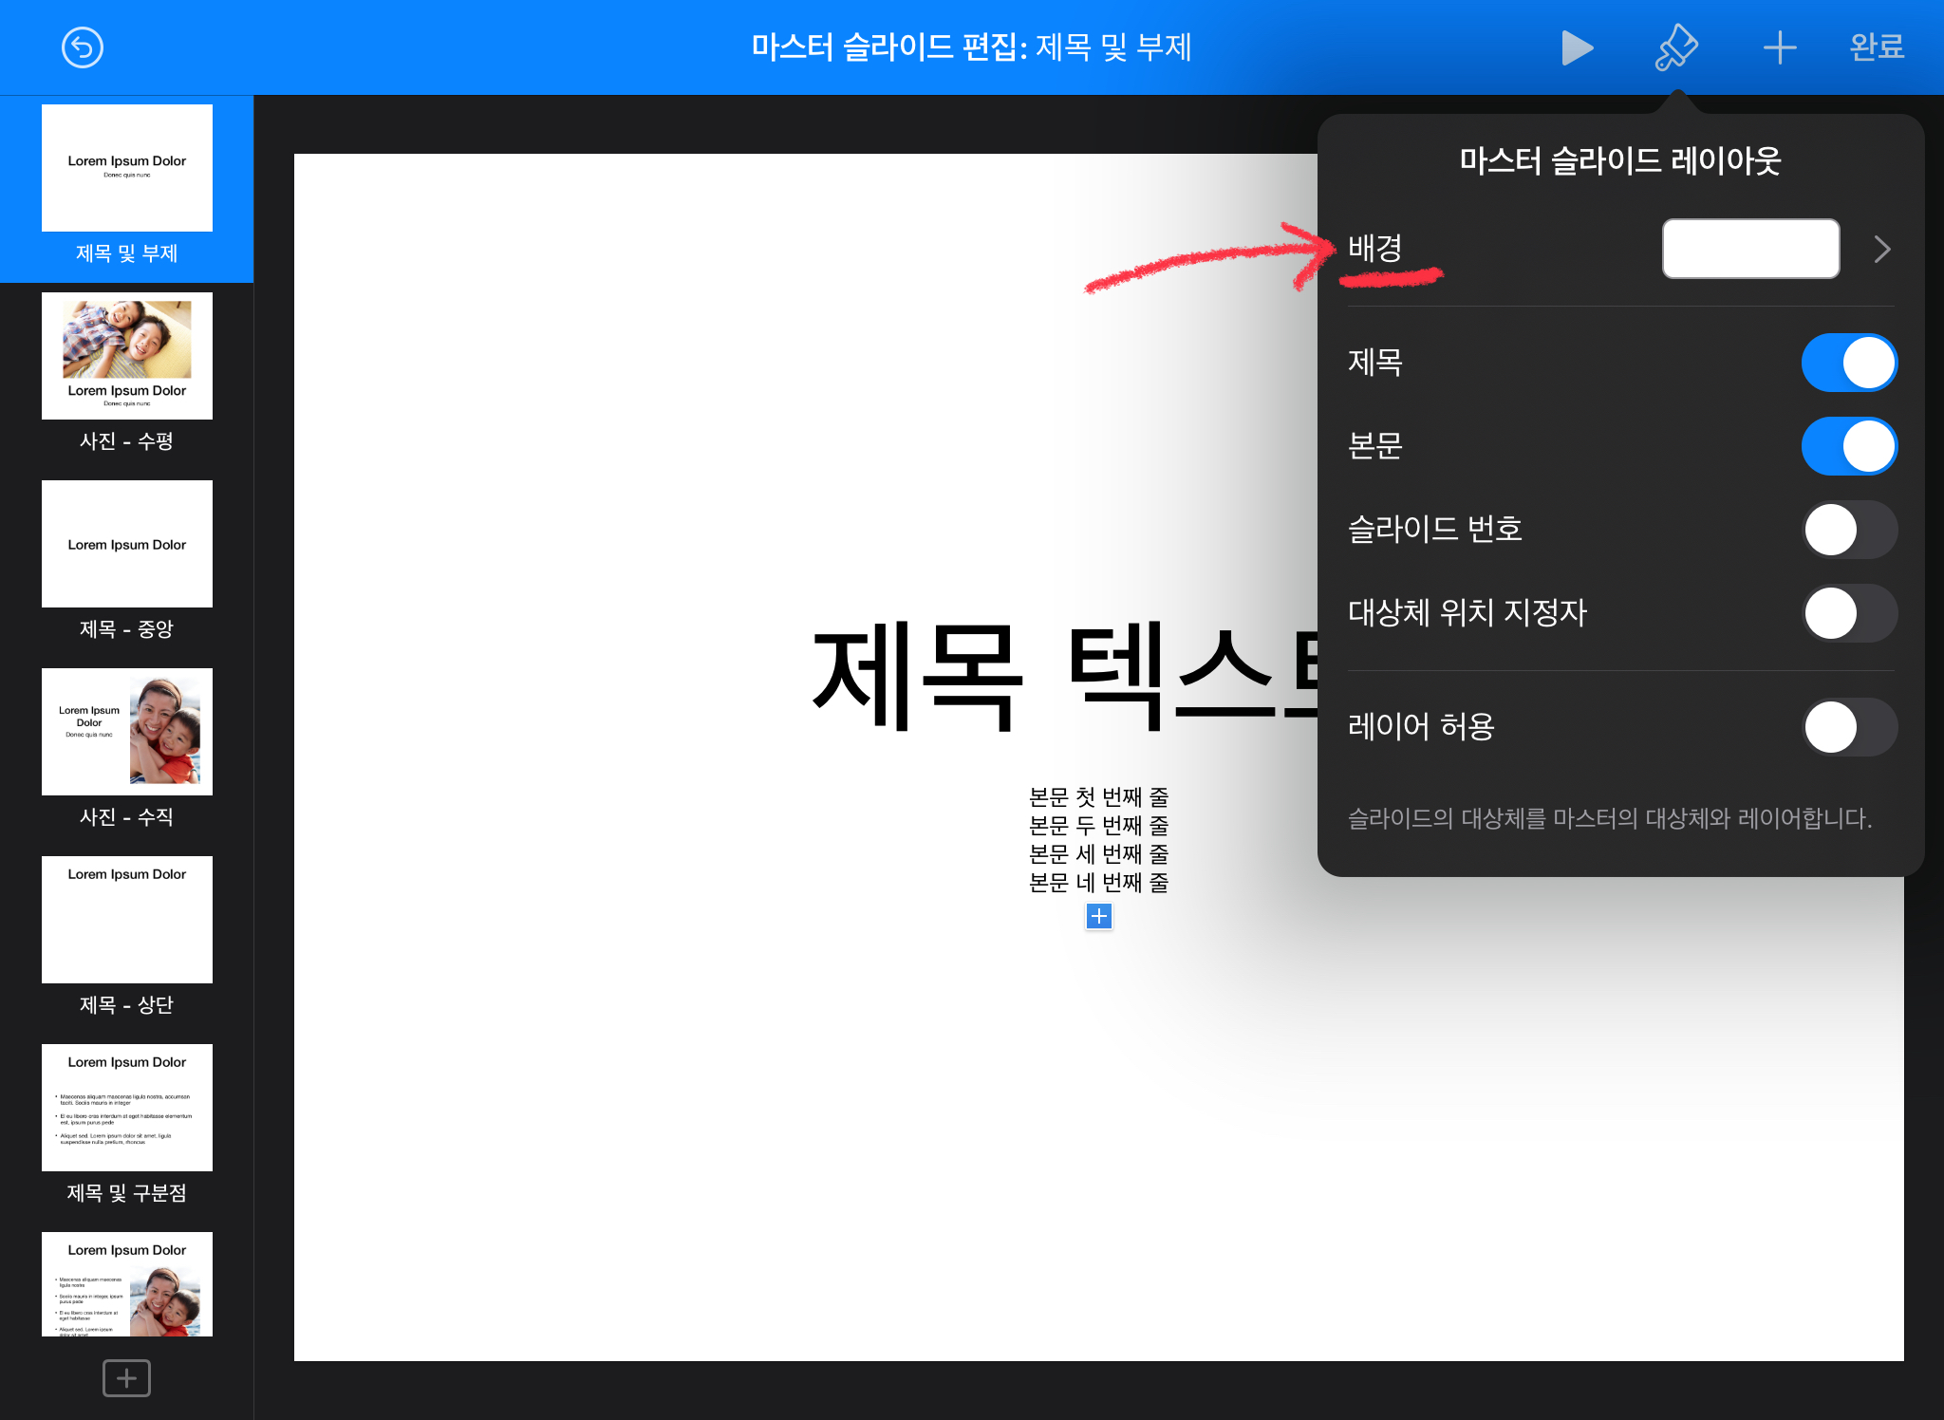
Task: Select the 제목 - 중앙 master slide
Action: 127,545
